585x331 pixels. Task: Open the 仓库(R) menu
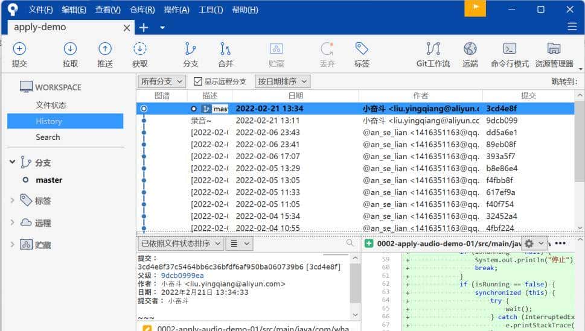tap(142, 10)
